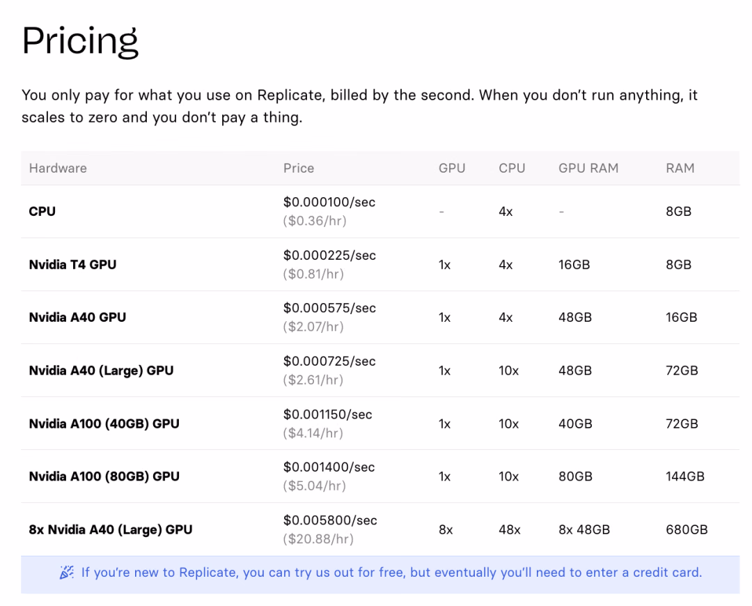Click the Pricing page heading

(x=80, y=41)
